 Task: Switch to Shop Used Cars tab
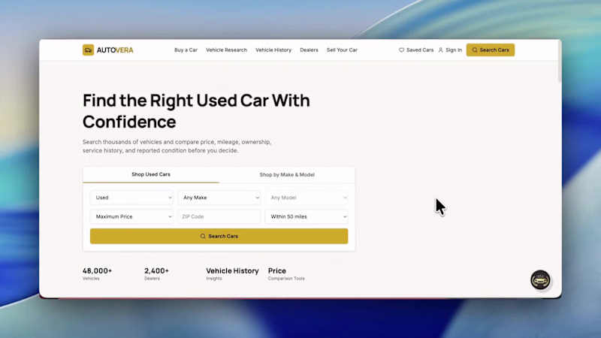[151, 174]
